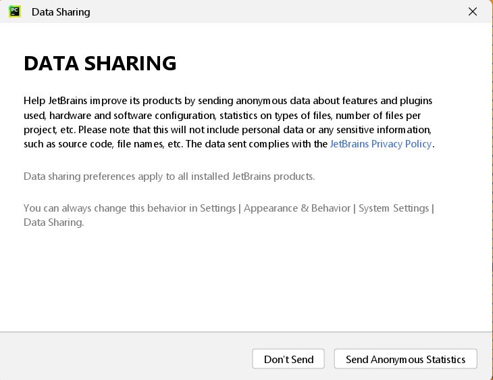Click the 'Data Sharing' window title text

(61, 12)
